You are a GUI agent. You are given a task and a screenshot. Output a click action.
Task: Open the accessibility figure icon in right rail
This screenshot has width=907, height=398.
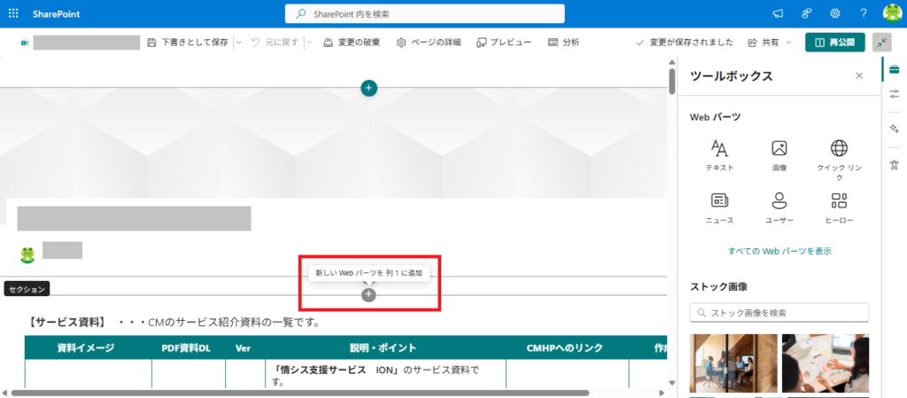(x=895, y=165)
